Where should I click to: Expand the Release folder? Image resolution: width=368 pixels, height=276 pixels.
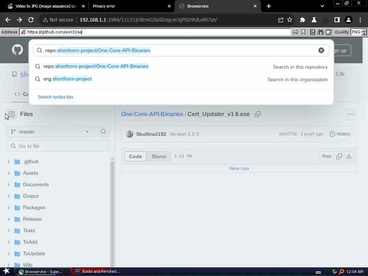click(9, 219)
